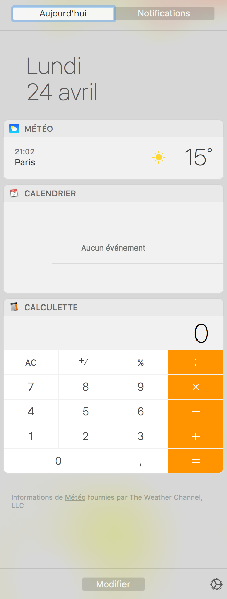Screen dimensions: 227x599
Task: Click the Calendrier widget calendar icon
Action: [x=14, y=193]
